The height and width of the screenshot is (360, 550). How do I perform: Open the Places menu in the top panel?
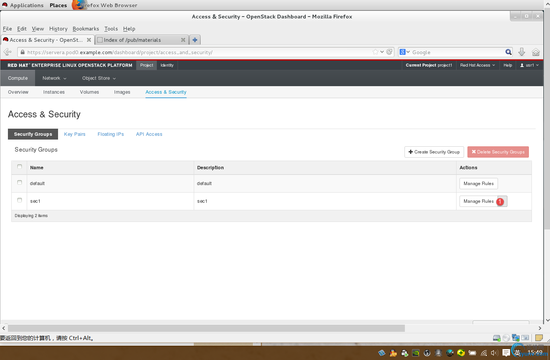[x=58, y=5]
